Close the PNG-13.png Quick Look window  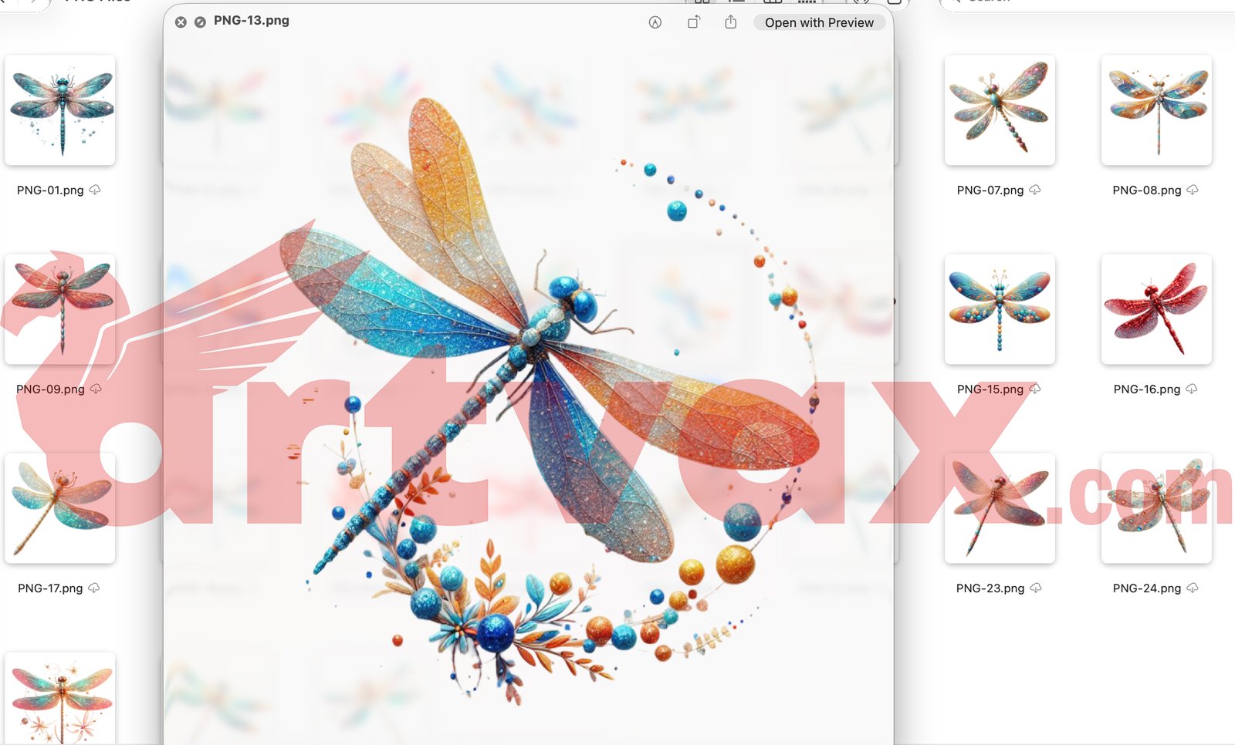coord(181,22)
